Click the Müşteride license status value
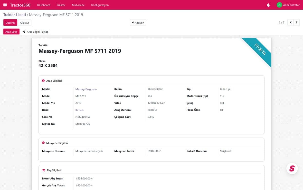 pos(226,151)
